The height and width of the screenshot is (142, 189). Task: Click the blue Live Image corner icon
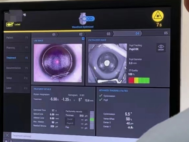tap(83, 39)
